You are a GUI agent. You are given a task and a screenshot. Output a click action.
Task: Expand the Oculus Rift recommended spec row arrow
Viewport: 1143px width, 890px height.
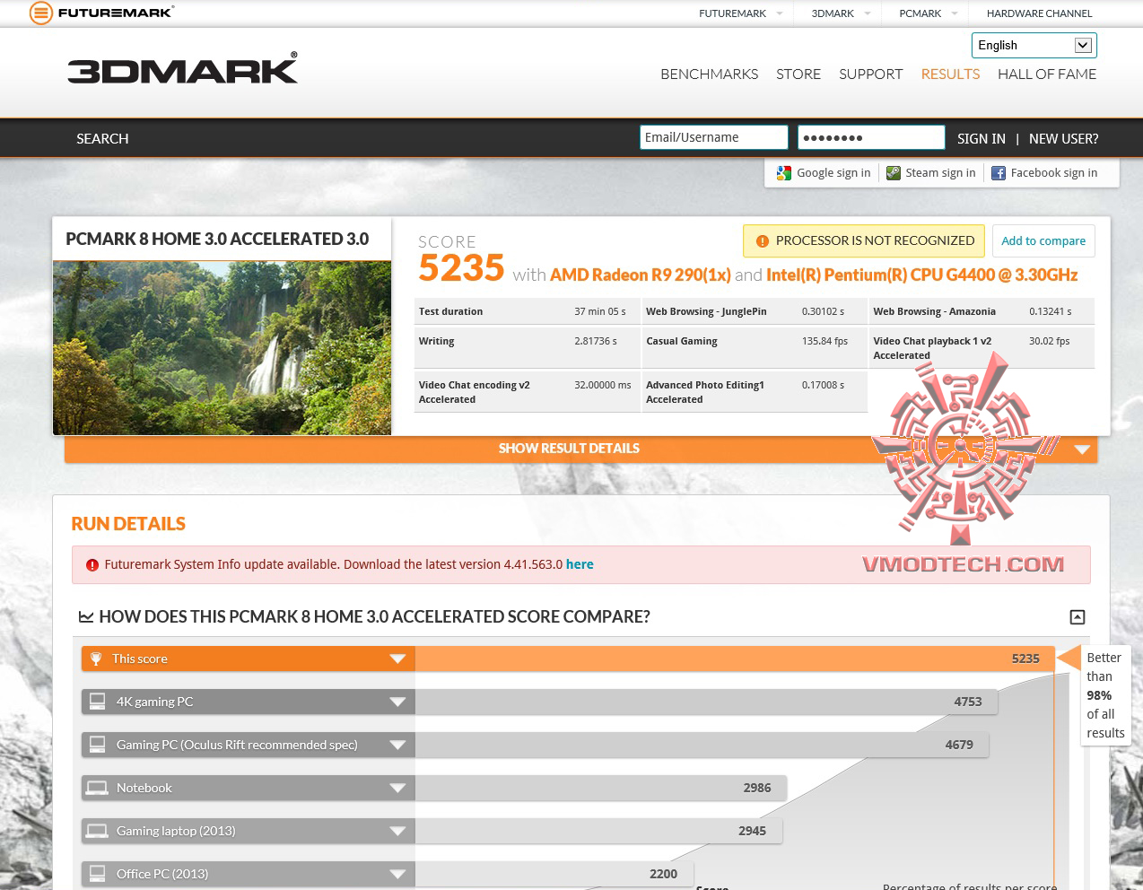(397, 746)
